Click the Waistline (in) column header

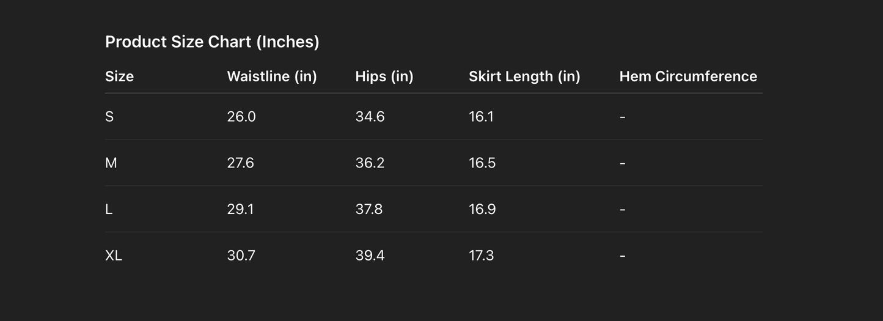tap(272, 76)
